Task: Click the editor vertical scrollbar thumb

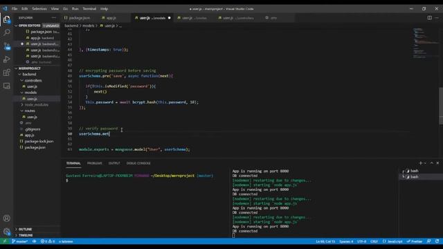Action: tap(441, 106)
